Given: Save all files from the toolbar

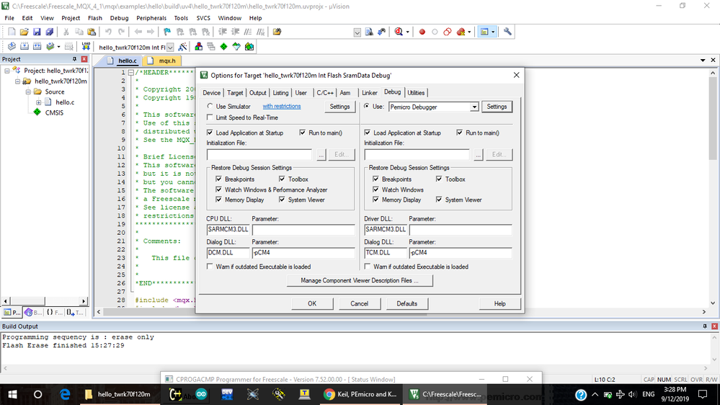Looking at the screenshot, I should (49, 32).
